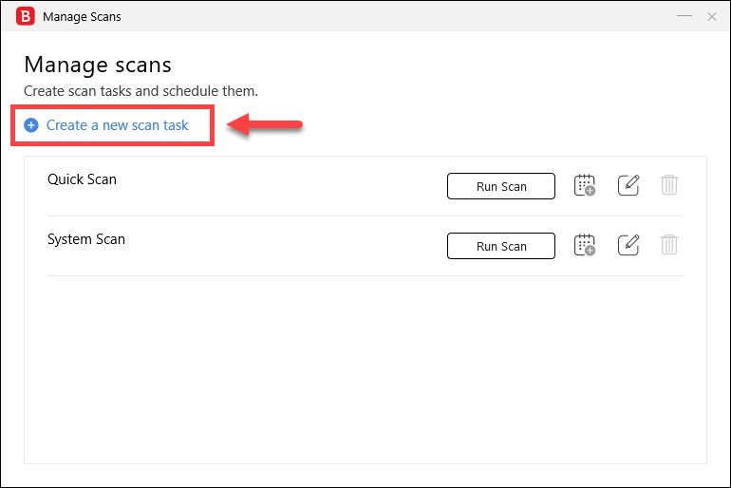731x488 pixels.
Task: Open the Create a new scan task link
Action: [118, 125]
